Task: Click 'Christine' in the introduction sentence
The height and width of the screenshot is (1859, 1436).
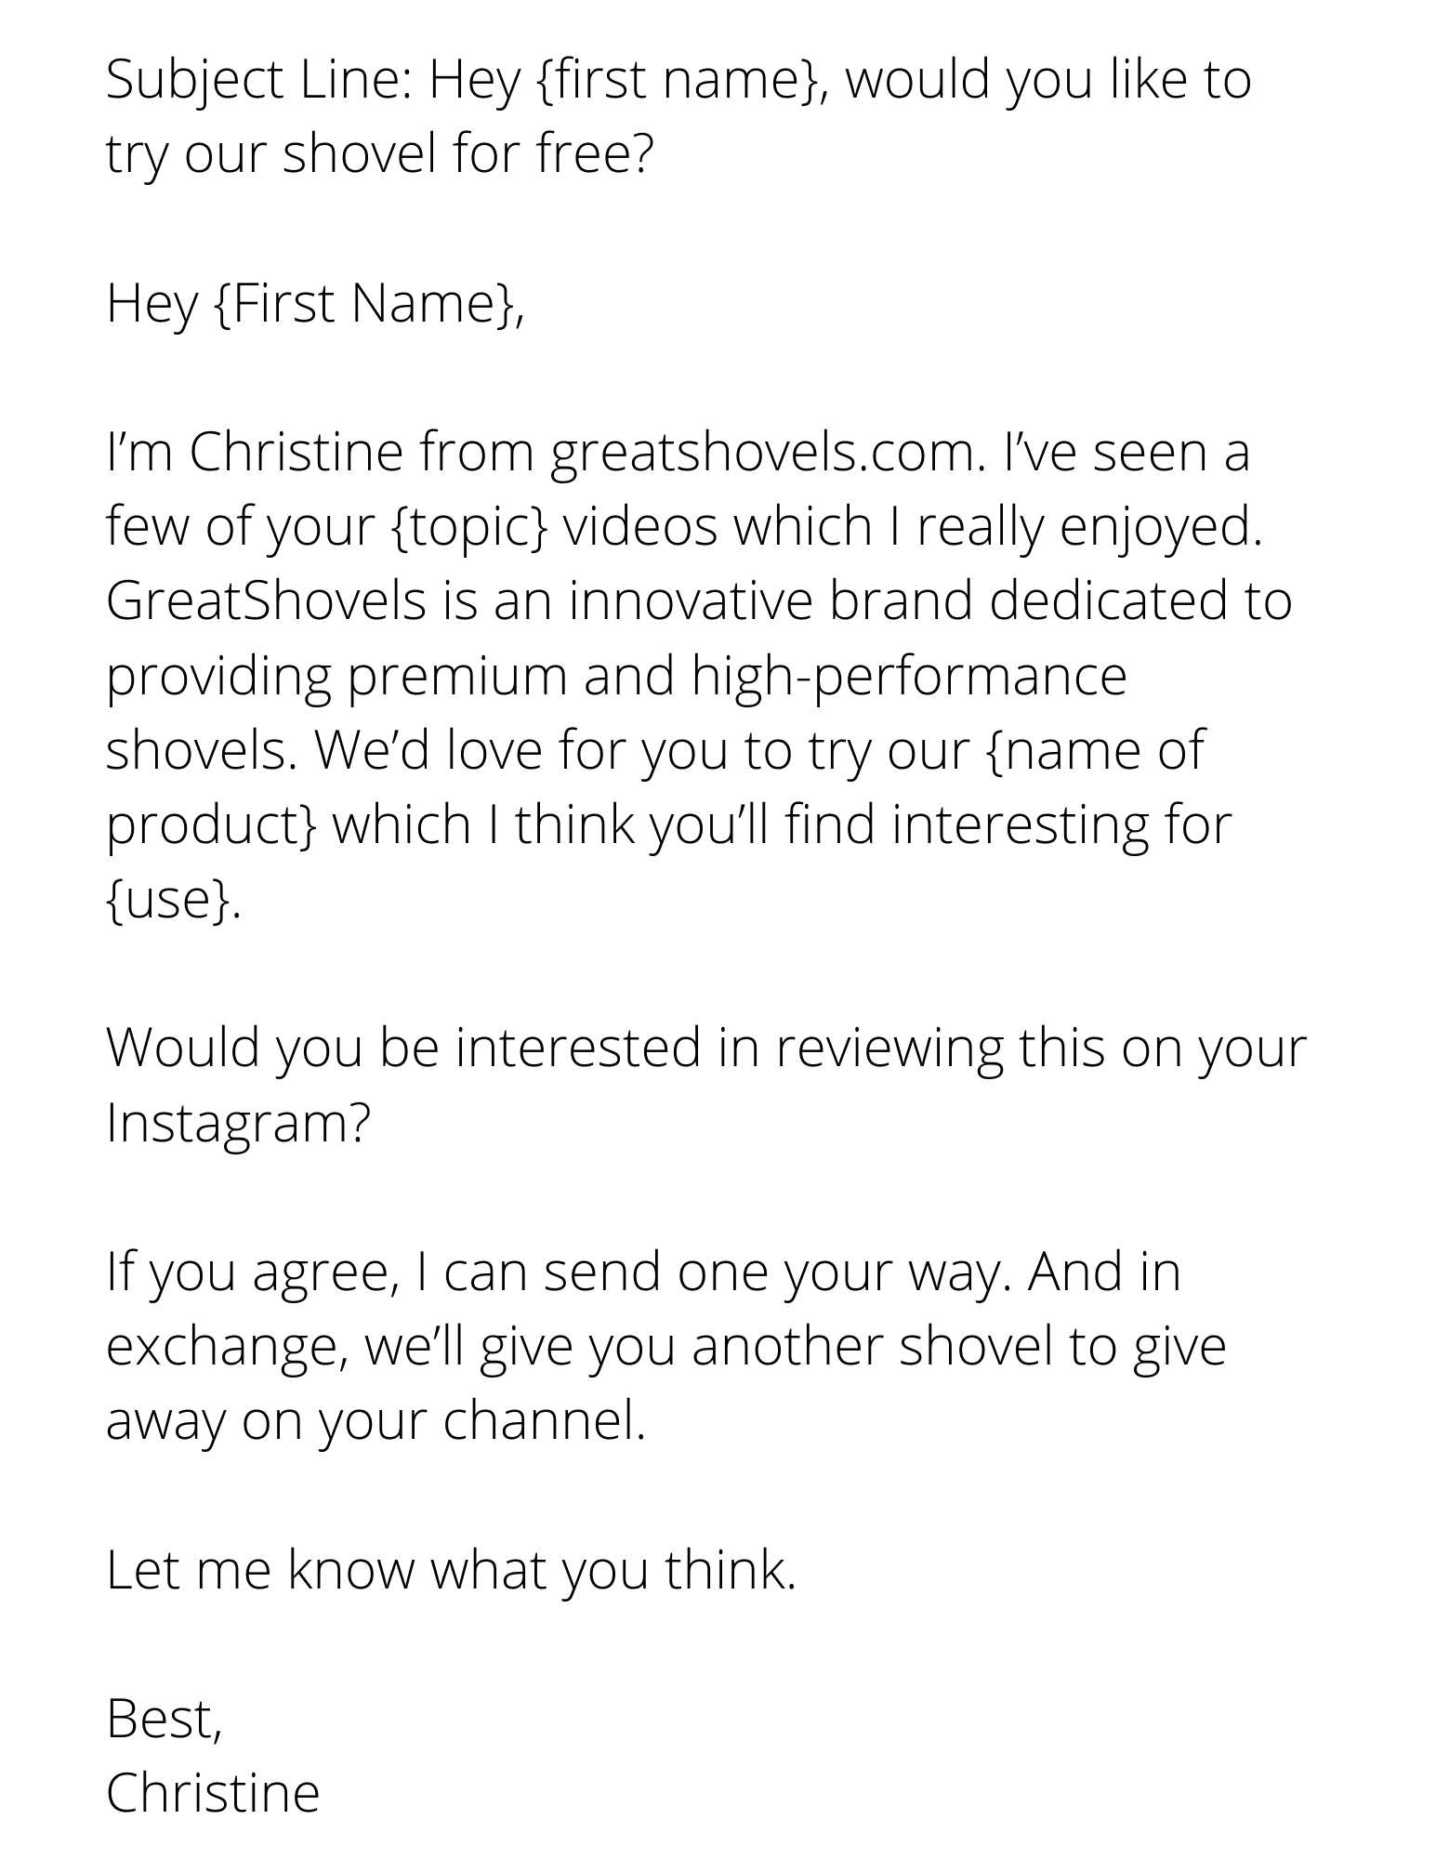Action: tap(296, 454)
